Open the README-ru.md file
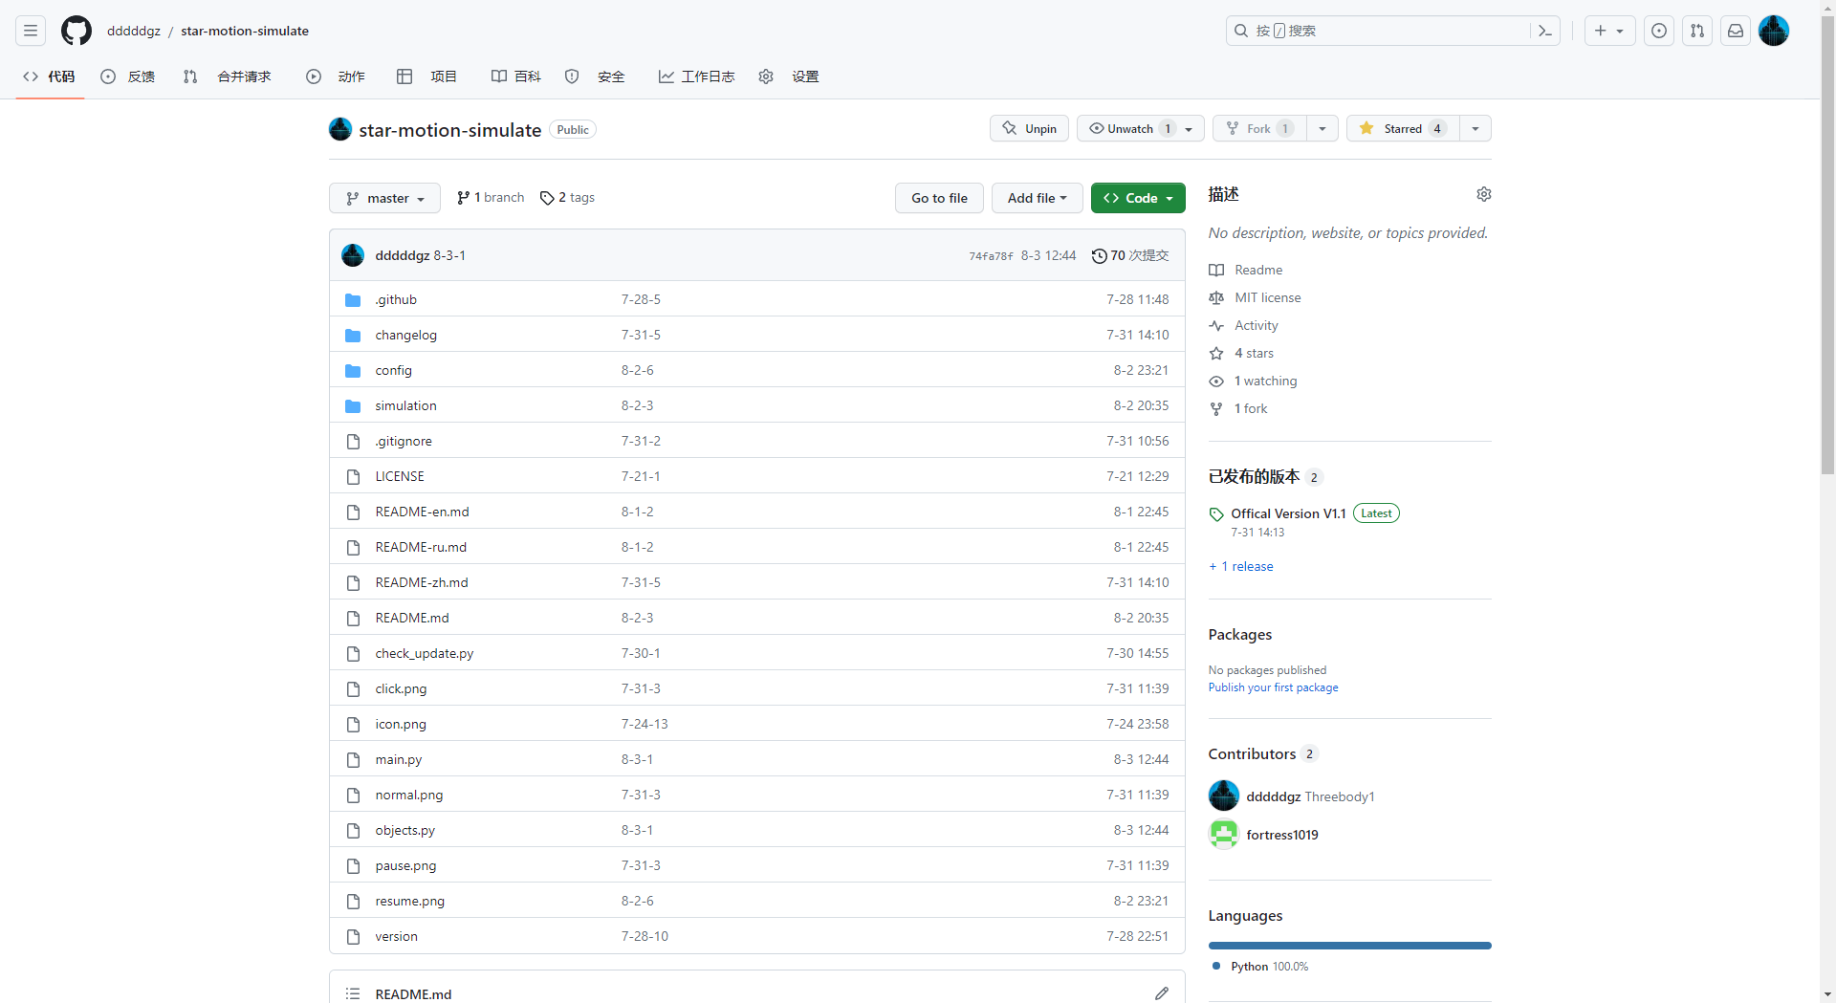Image resolution: width=1836 pixels, height=1003 pixels. (x=421, y=547)
